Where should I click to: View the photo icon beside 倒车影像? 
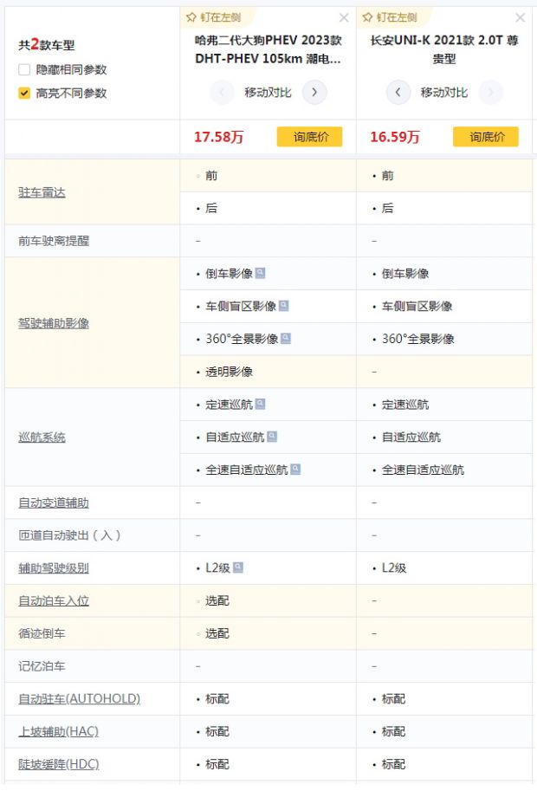pos(260,273)
